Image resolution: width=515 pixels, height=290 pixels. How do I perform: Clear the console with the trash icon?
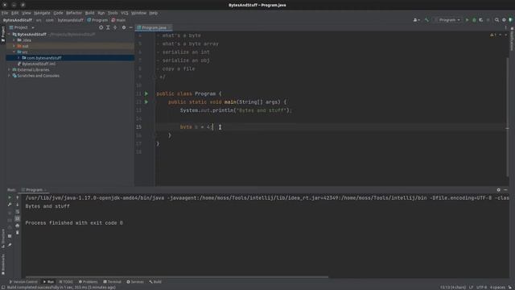[18, 233]
